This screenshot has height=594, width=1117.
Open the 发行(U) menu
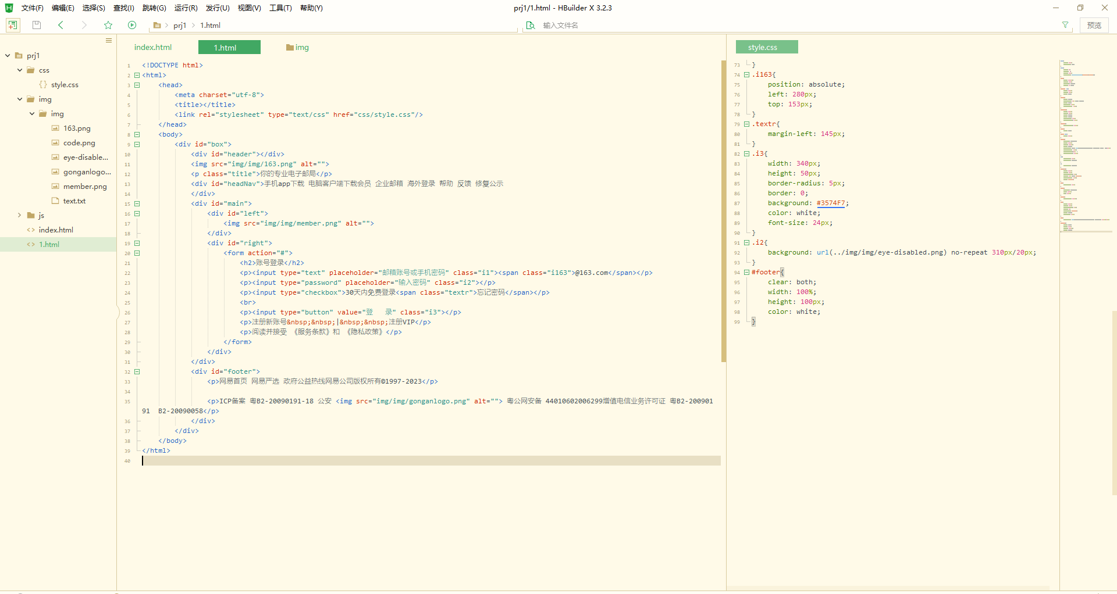(x=218, y=8)
